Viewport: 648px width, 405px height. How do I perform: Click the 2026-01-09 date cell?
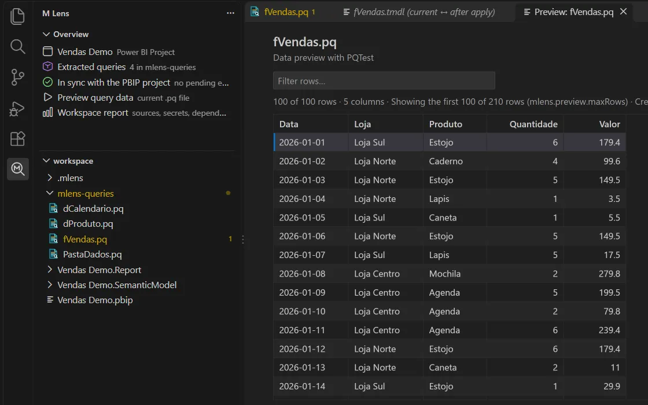(311, 293)
